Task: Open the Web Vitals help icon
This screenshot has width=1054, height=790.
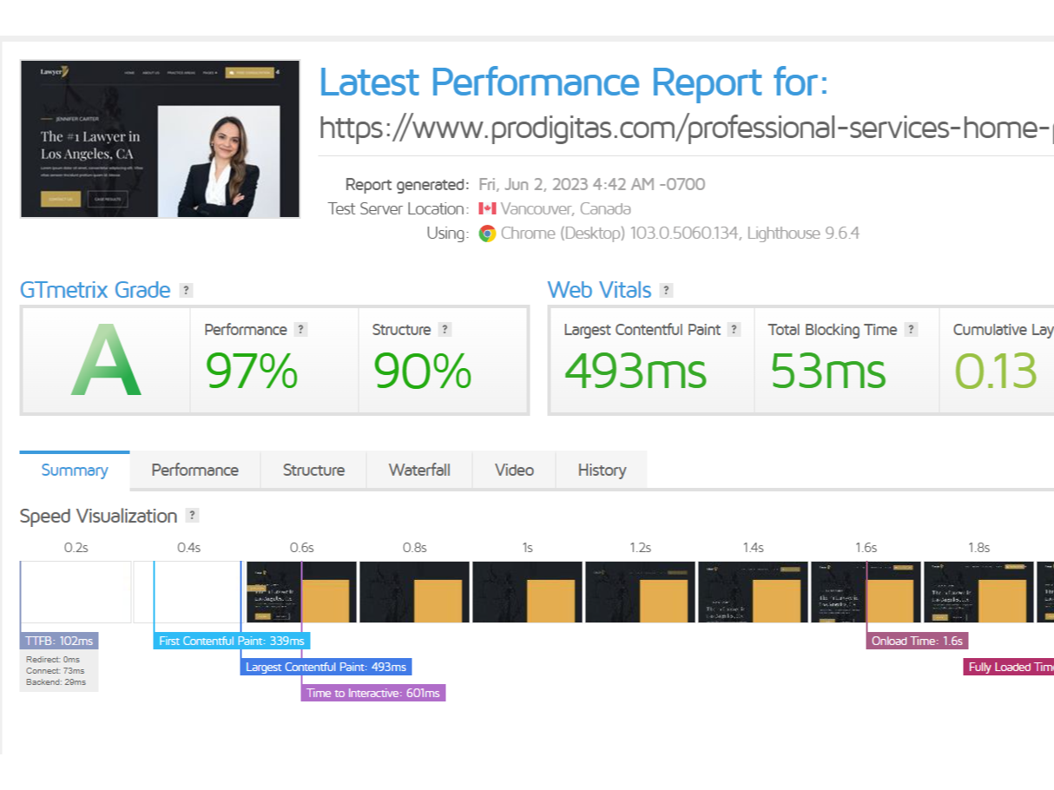Action: pyautogui.click(x=665, y=290)
